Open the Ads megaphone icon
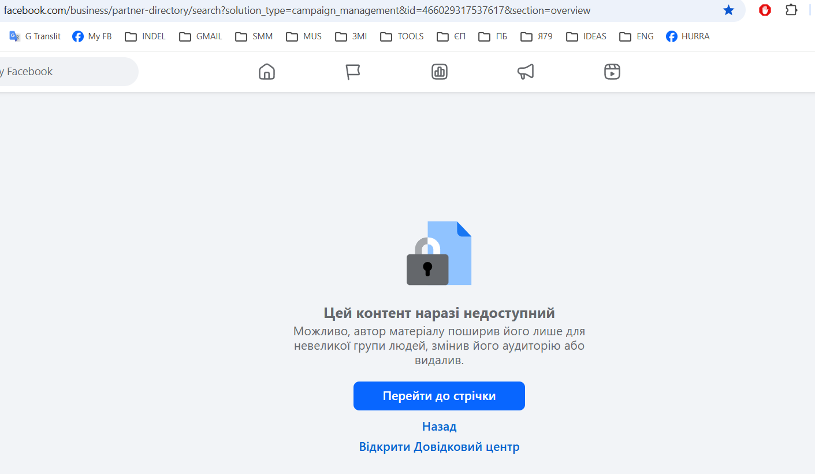Screen dimensions: 815x474 (526, 72)
